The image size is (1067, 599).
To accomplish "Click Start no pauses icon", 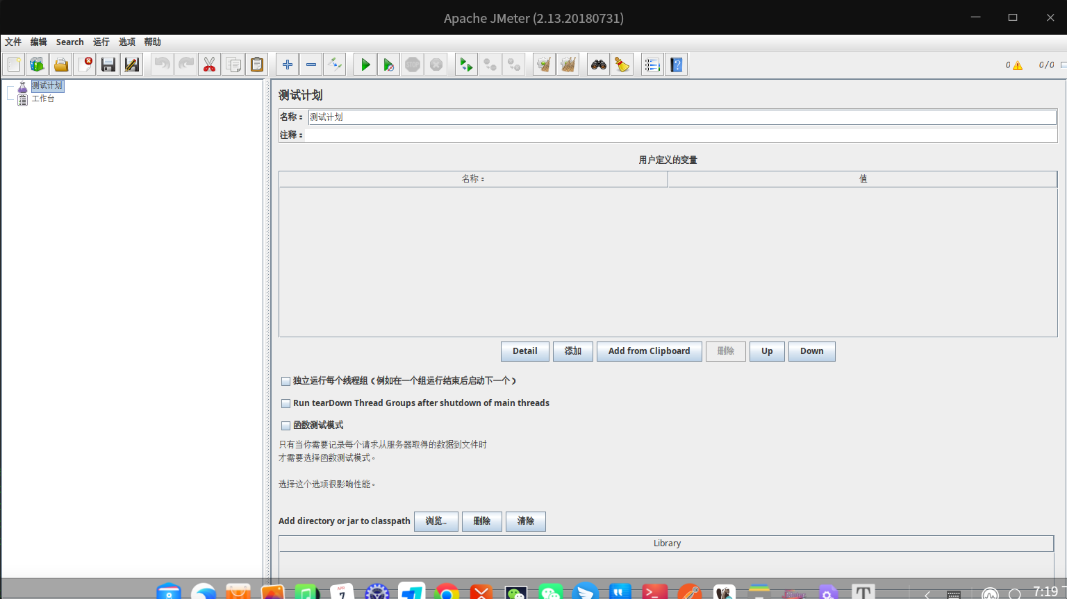I will coord(389,65).
